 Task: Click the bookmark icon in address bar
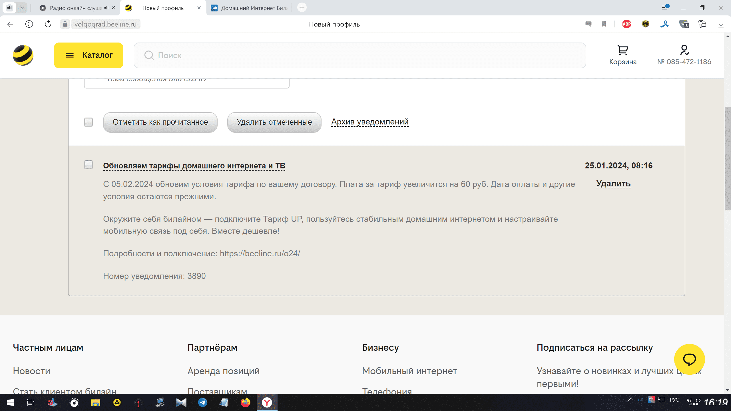coord(604,24)
